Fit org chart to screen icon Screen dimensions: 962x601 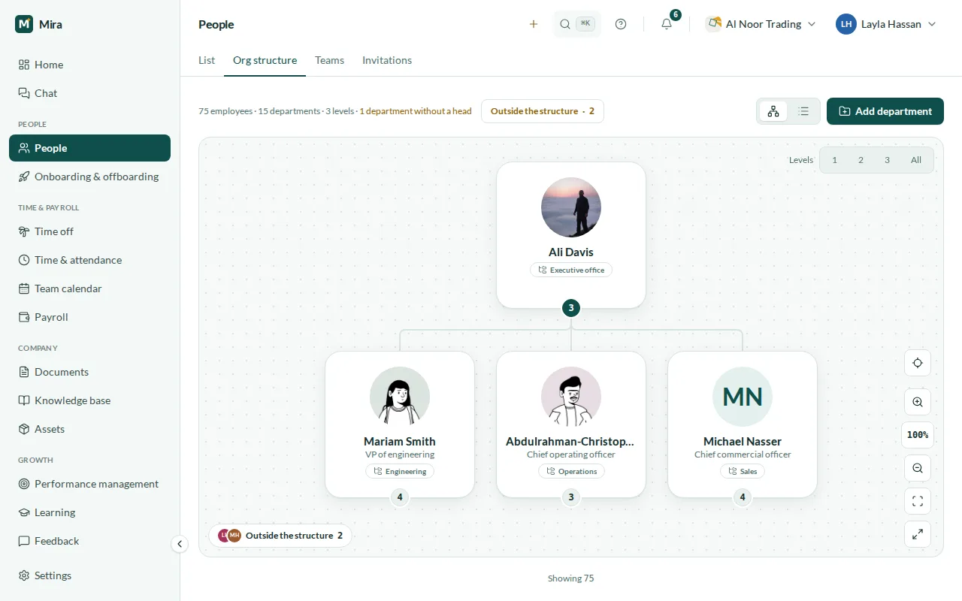pyautogui.click(x=918, y=501)
